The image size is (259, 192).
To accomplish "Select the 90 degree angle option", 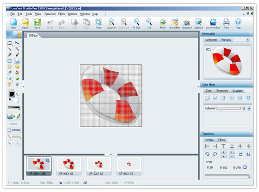I will coord(210,168).
